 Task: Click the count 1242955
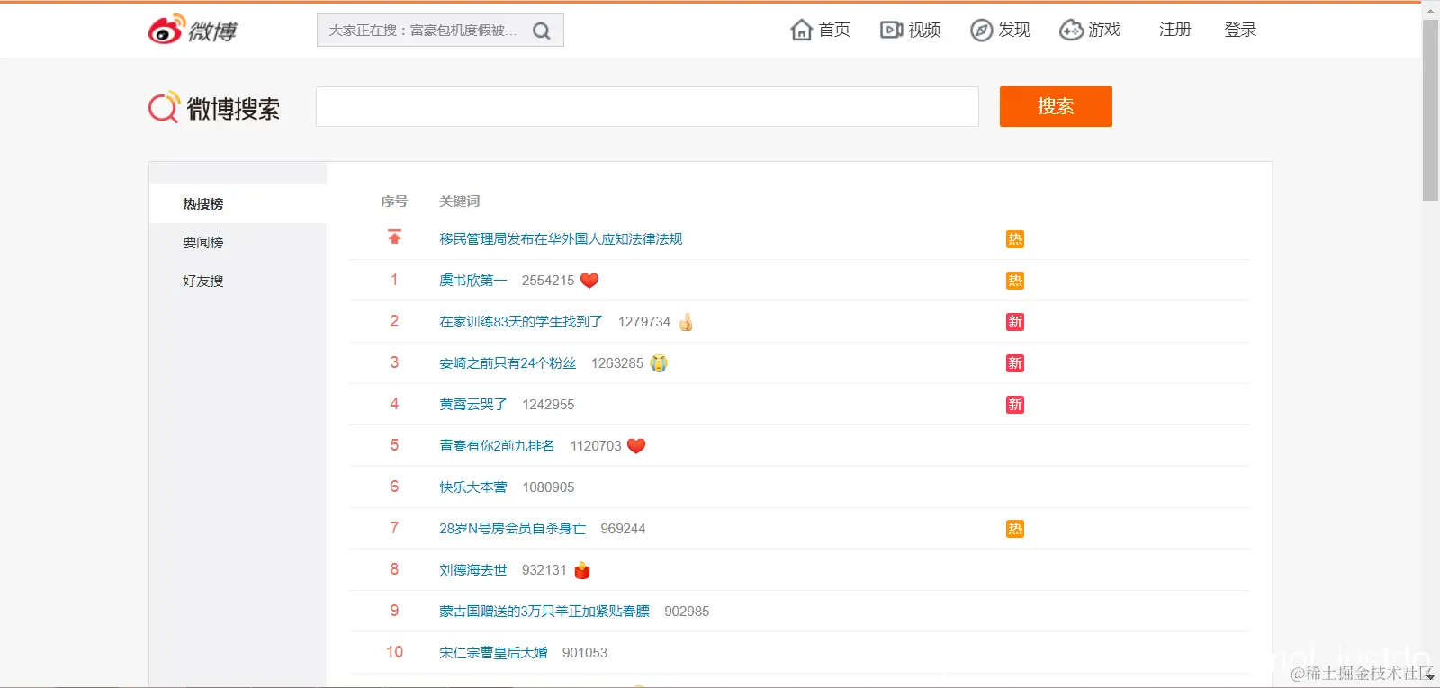click(x=548, y=405)
